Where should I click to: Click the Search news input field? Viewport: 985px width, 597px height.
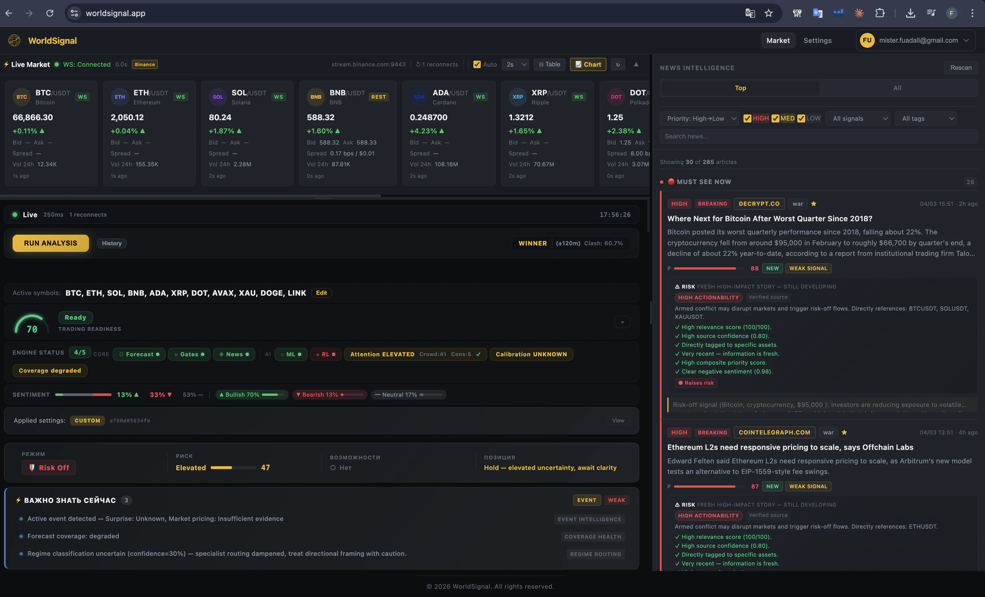pos(818,136)
